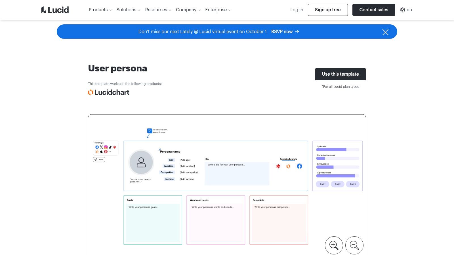Click the Facebook logo in Brand logos panel
Screen dimensions: 454x255
(x=97, y=147)
